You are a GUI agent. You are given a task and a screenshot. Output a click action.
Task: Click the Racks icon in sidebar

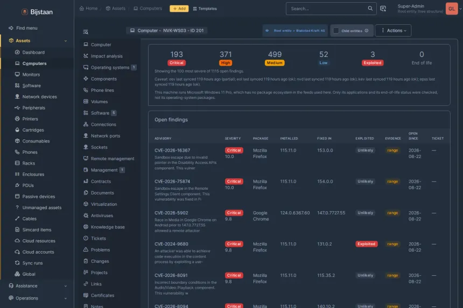tap(17, 163)
